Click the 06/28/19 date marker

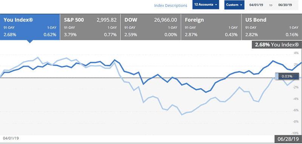pyautogui.click(x=288, y=139)
